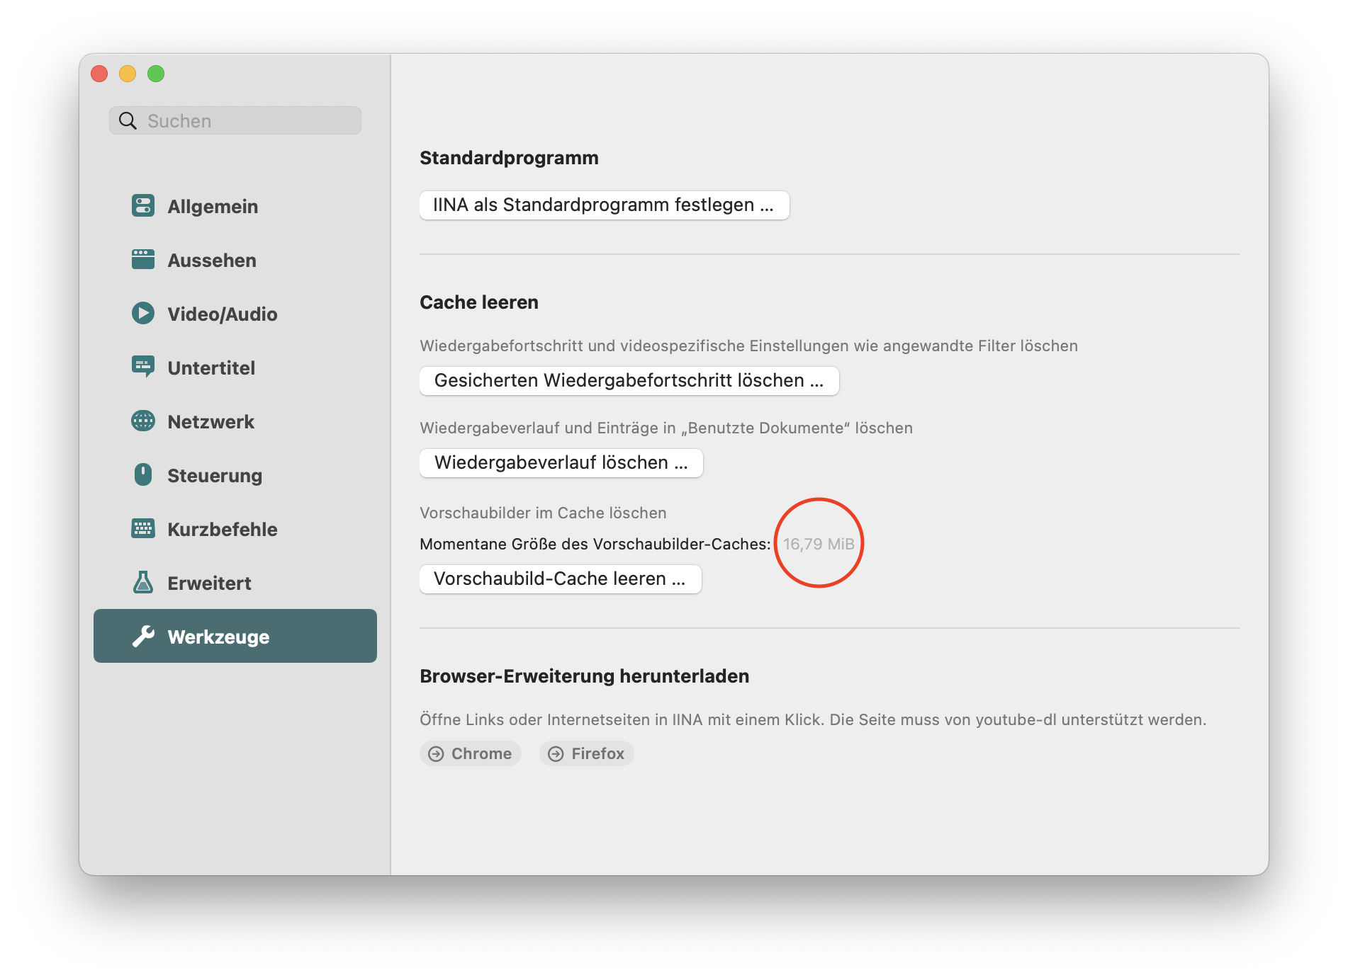The height and width of the screenshot is (980, 1348).
Task: Click Gesicherten Wiedergabefortschritt löschen button
Action: [629, 381]
